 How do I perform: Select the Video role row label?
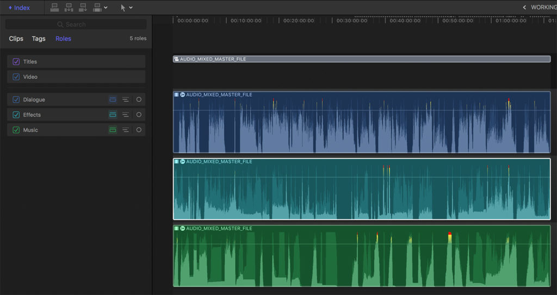(30, 77)
